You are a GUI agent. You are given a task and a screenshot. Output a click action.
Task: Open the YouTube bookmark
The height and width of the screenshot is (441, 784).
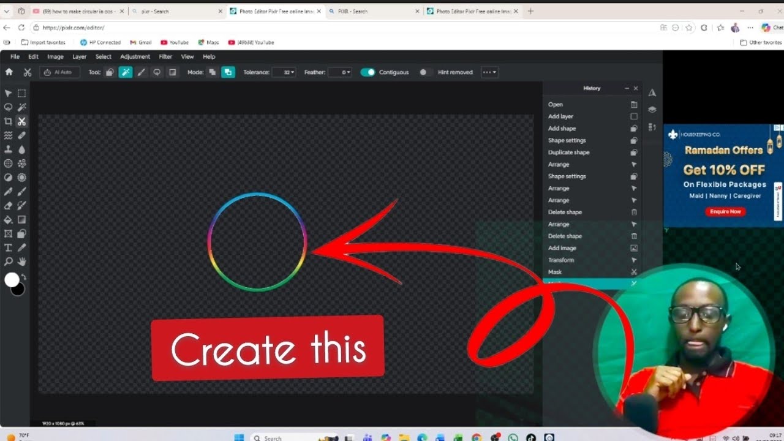tap(175, 42)
